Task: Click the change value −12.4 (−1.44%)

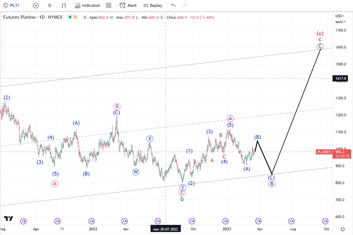Action: 202,17
